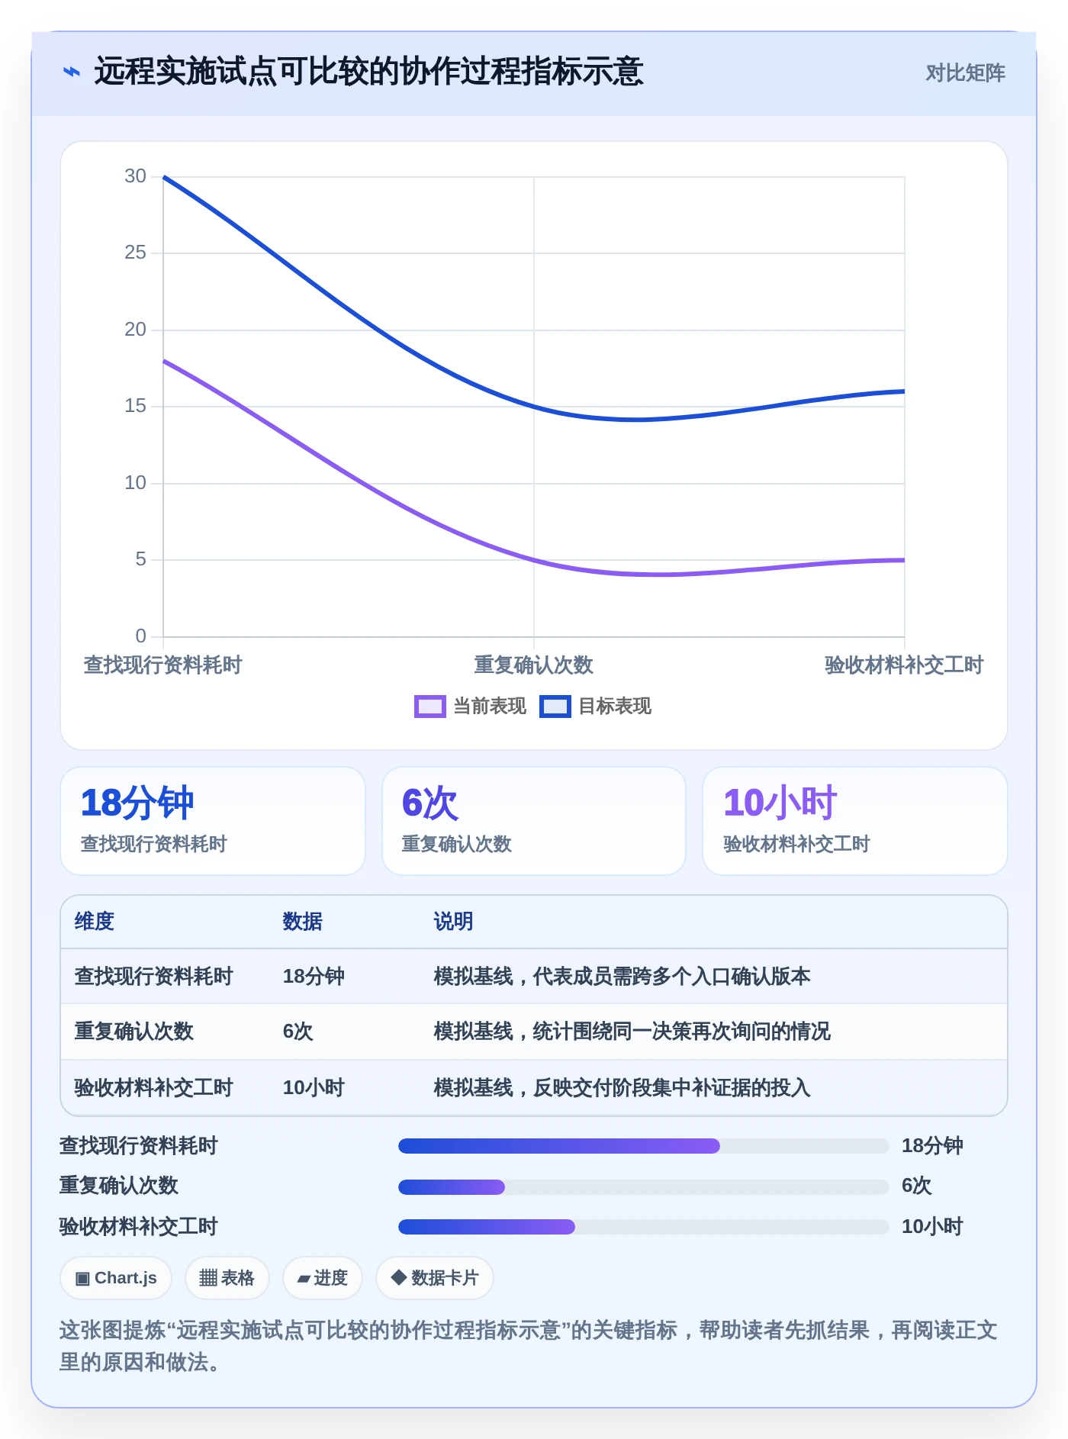Image resolution: width=1068 pixels, height=1439 pixels.
Task: Click the 查找现行资料耗时 progress bar
Action: click(643, 1146)
